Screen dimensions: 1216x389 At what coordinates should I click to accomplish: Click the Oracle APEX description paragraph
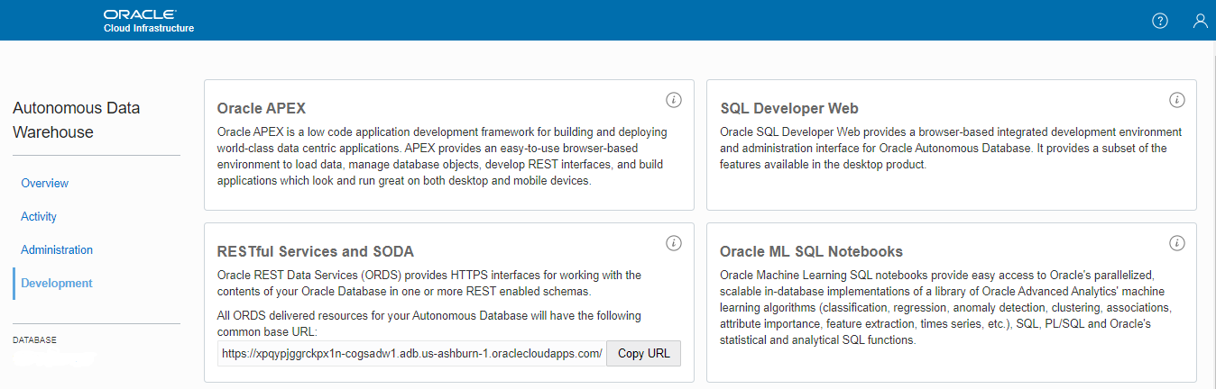(x=443, y=156)
